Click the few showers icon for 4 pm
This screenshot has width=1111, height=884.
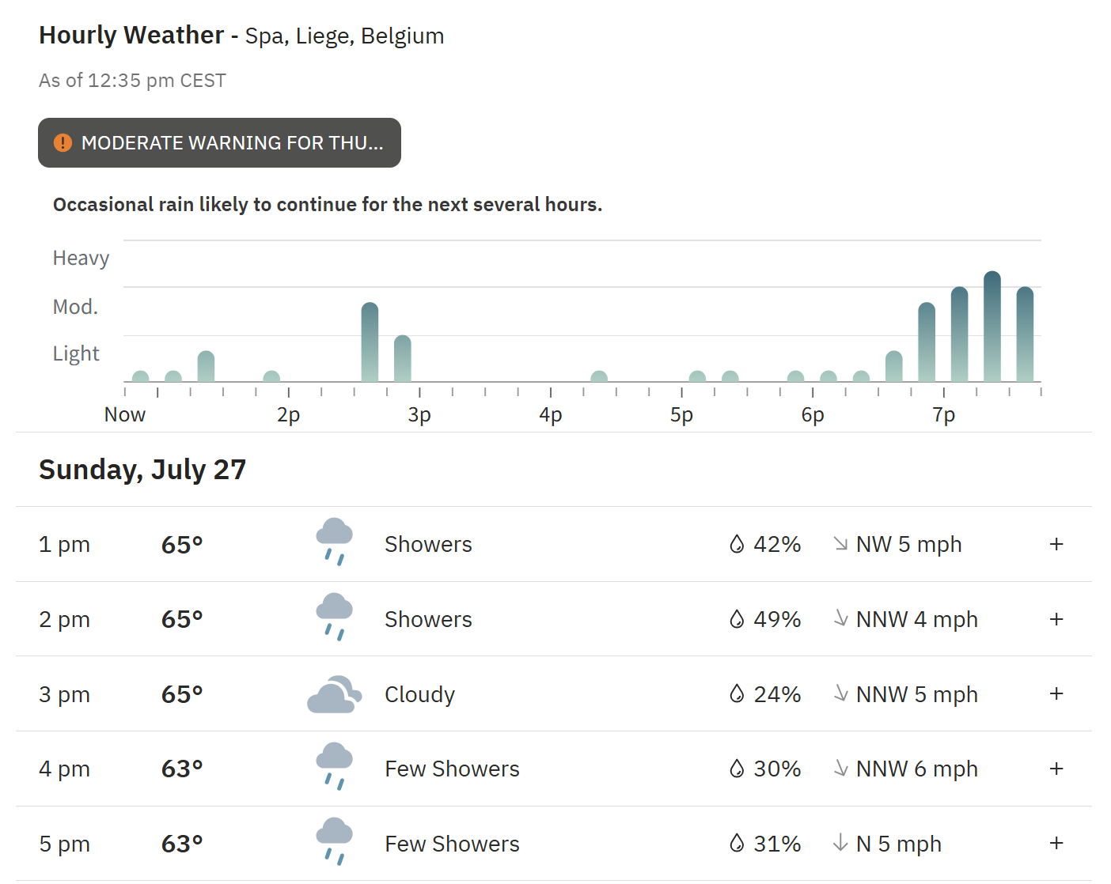click(334, 767)
